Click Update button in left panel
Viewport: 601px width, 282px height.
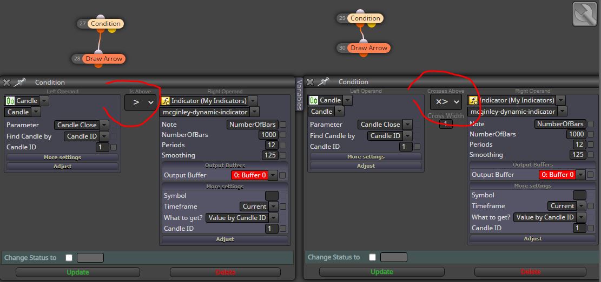click(x=78, y=272)
